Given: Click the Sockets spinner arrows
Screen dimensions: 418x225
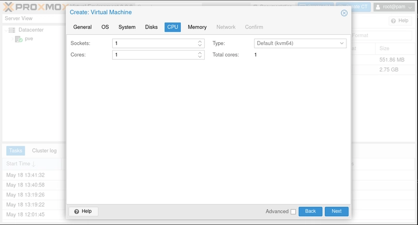Looking at the screenshot, I should [x=200, y=43].
